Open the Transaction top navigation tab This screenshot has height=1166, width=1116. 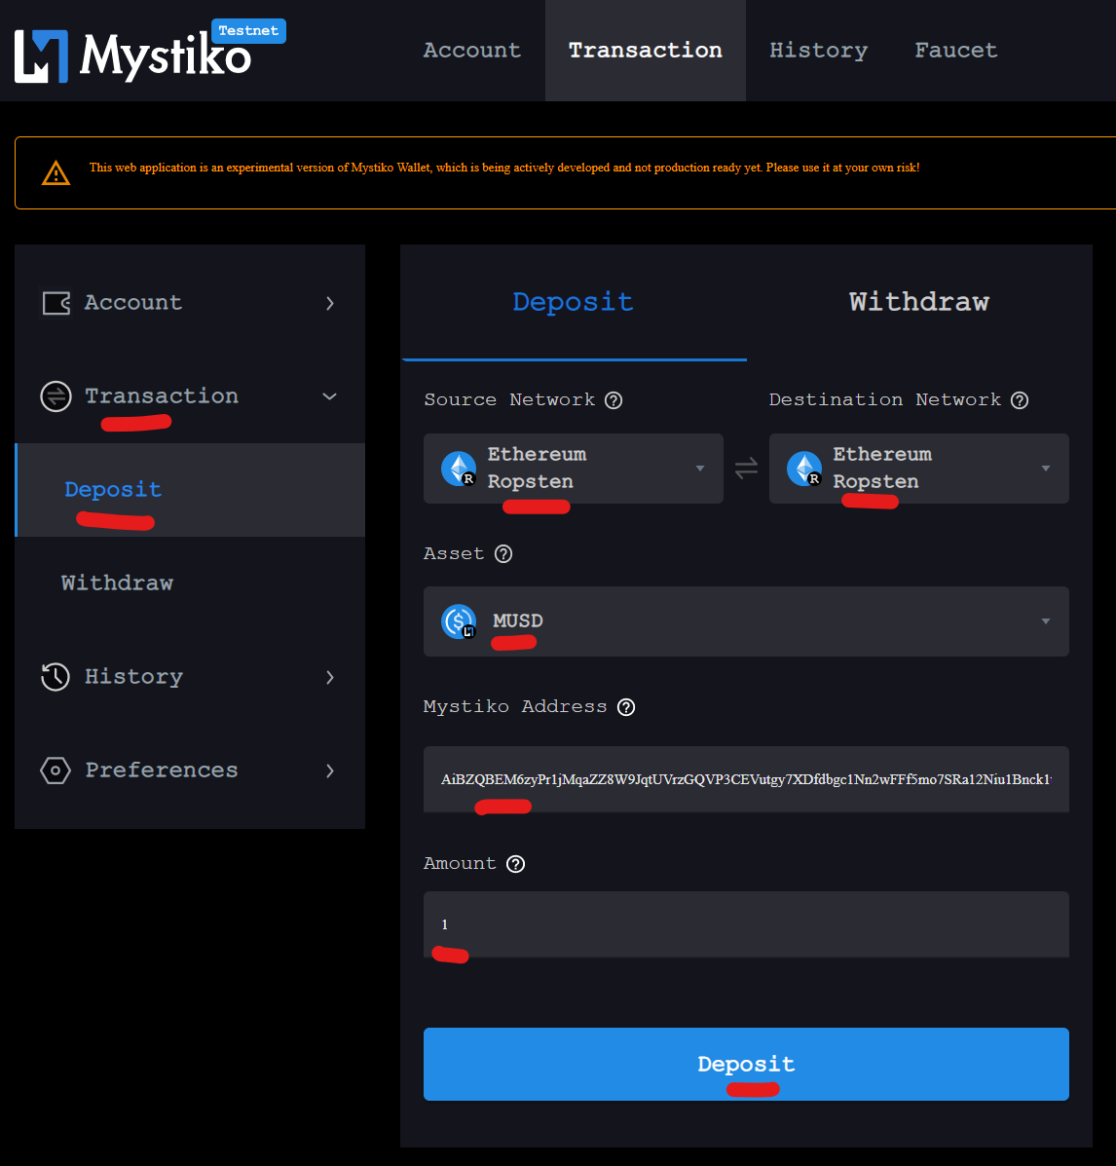click(646, 51)
